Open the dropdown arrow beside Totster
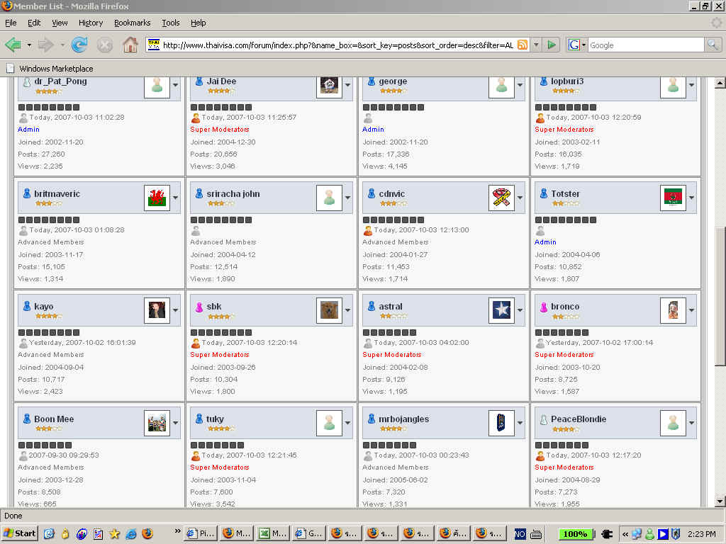 (692, 198)
